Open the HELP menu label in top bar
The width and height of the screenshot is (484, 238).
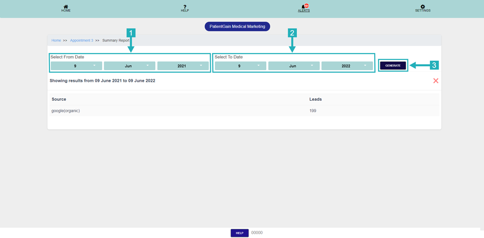point(185,11)
